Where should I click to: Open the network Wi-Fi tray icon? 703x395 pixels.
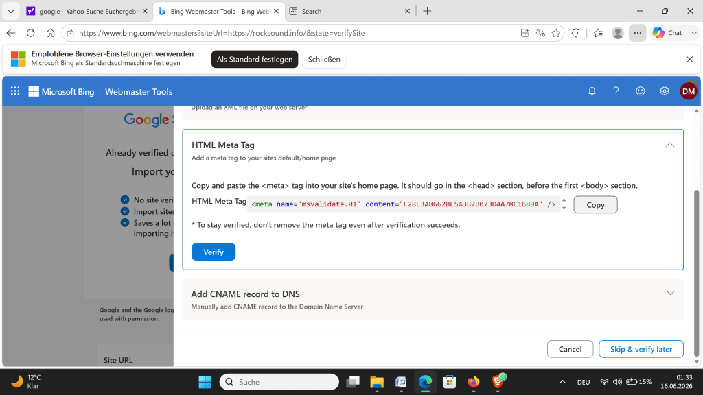[604, 382]
